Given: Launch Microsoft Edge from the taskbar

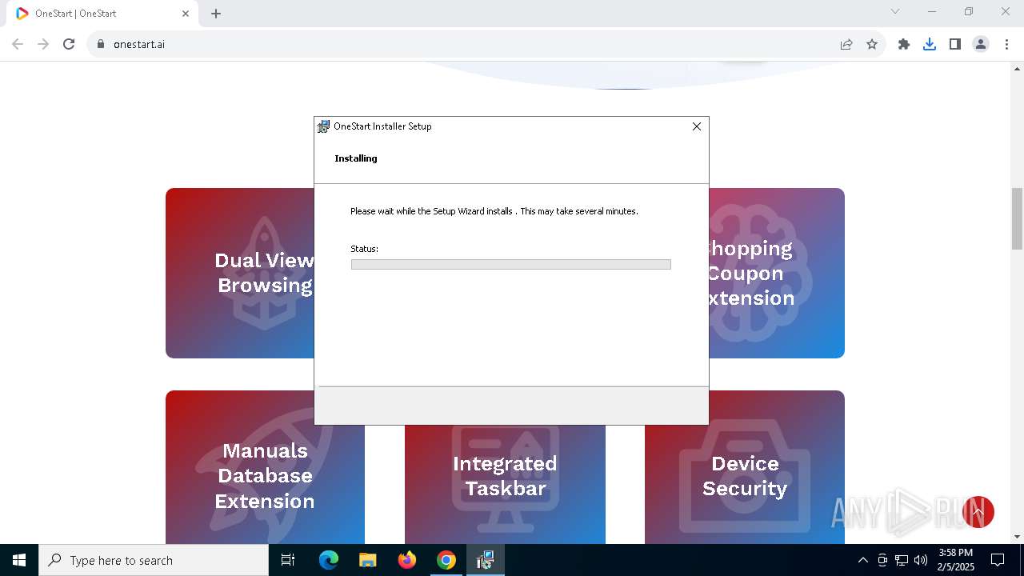Looking at the screenshot, I should point(329,560).
